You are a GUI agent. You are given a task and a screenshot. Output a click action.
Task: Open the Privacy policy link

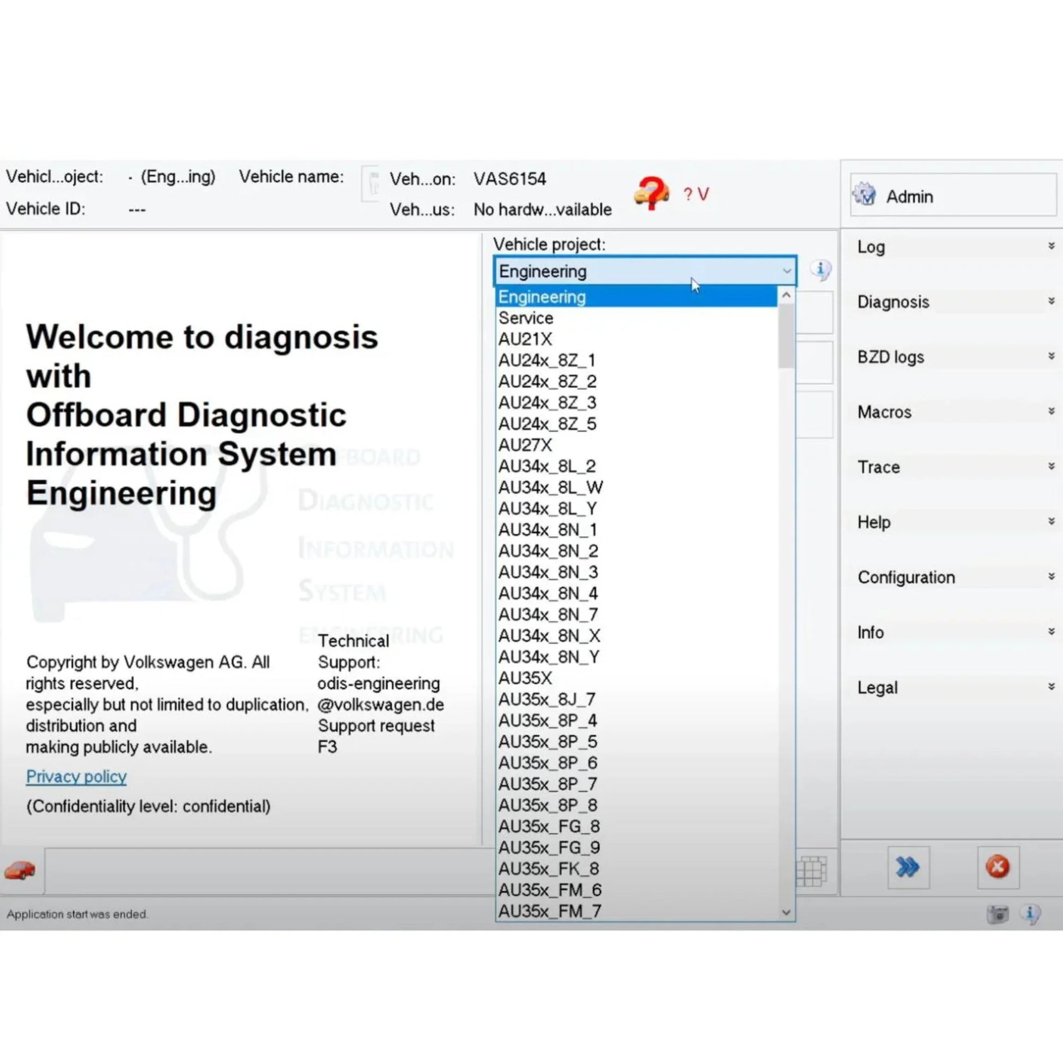click(x=76, y=777)
